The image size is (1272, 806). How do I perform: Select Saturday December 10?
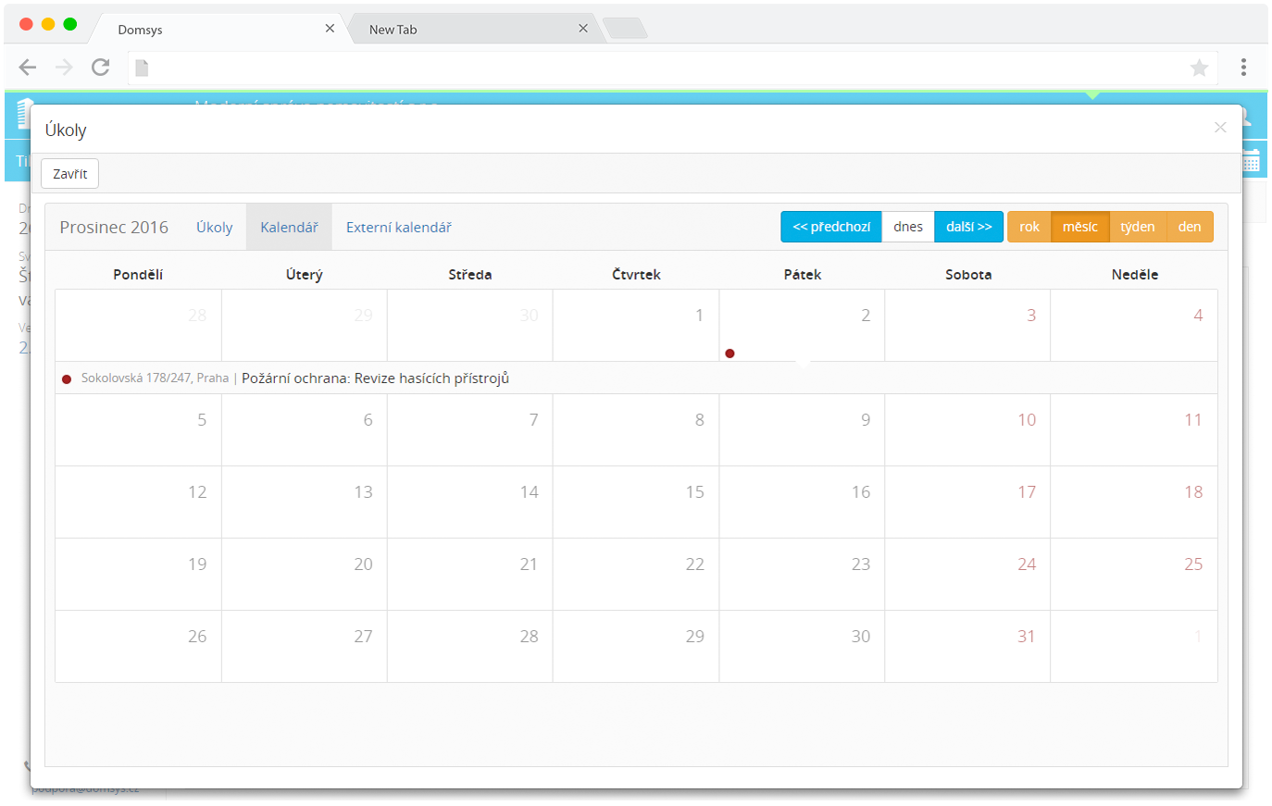point(967,429)
